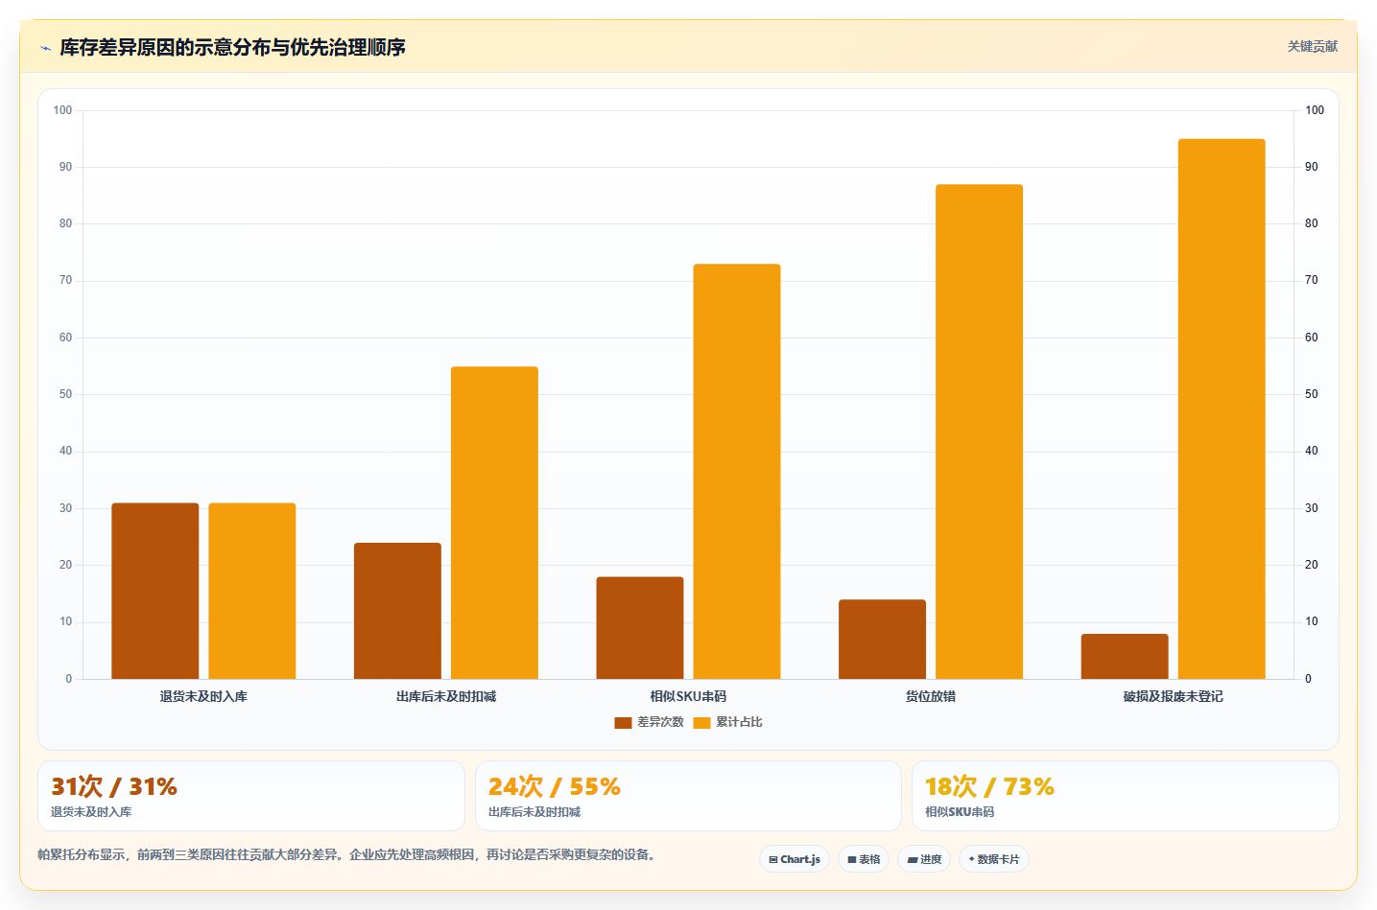Click the summary paragraph starting with 帕累托分布显示
1377x910 pixels.
(350, 854)
